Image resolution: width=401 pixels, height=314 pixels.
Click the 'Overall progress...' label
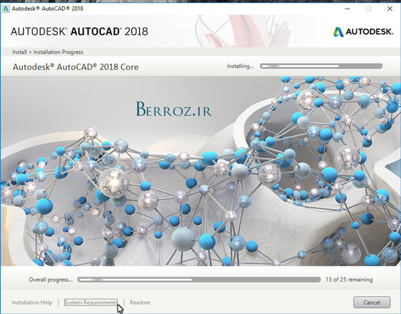(50, 280)
